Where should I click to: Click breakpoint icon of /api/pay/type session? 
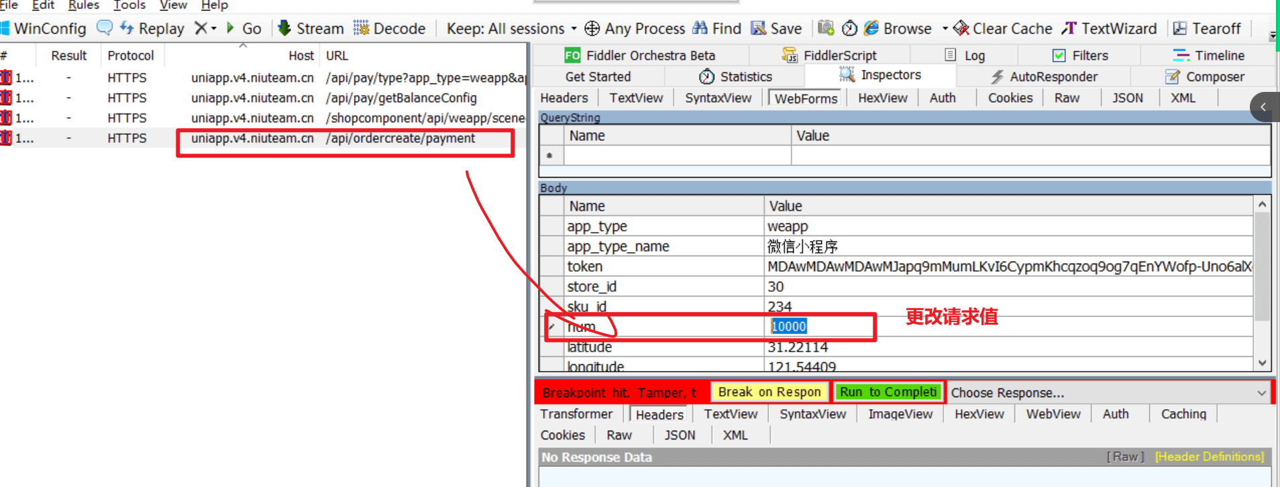click(x=6, y=78)
